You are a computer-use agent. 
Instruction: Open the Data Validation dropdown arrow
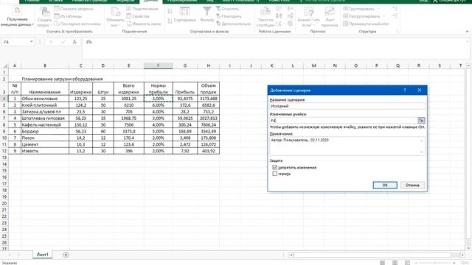tap(284, 24)
